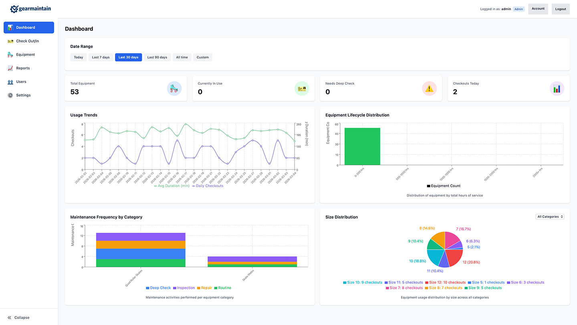Open Reports via its chart icon
Viewport: 577px width, 325px height.
click(x=10, y=68)
